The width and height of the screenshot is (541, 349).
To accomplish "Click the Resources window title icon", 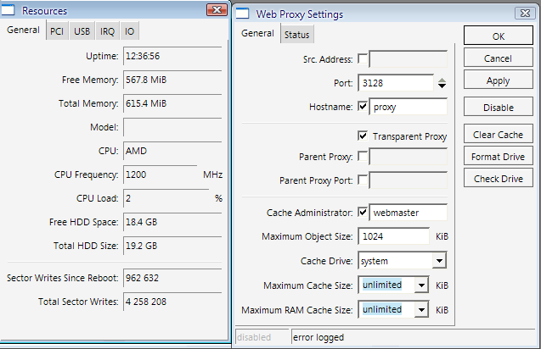I will coord(11,11).
